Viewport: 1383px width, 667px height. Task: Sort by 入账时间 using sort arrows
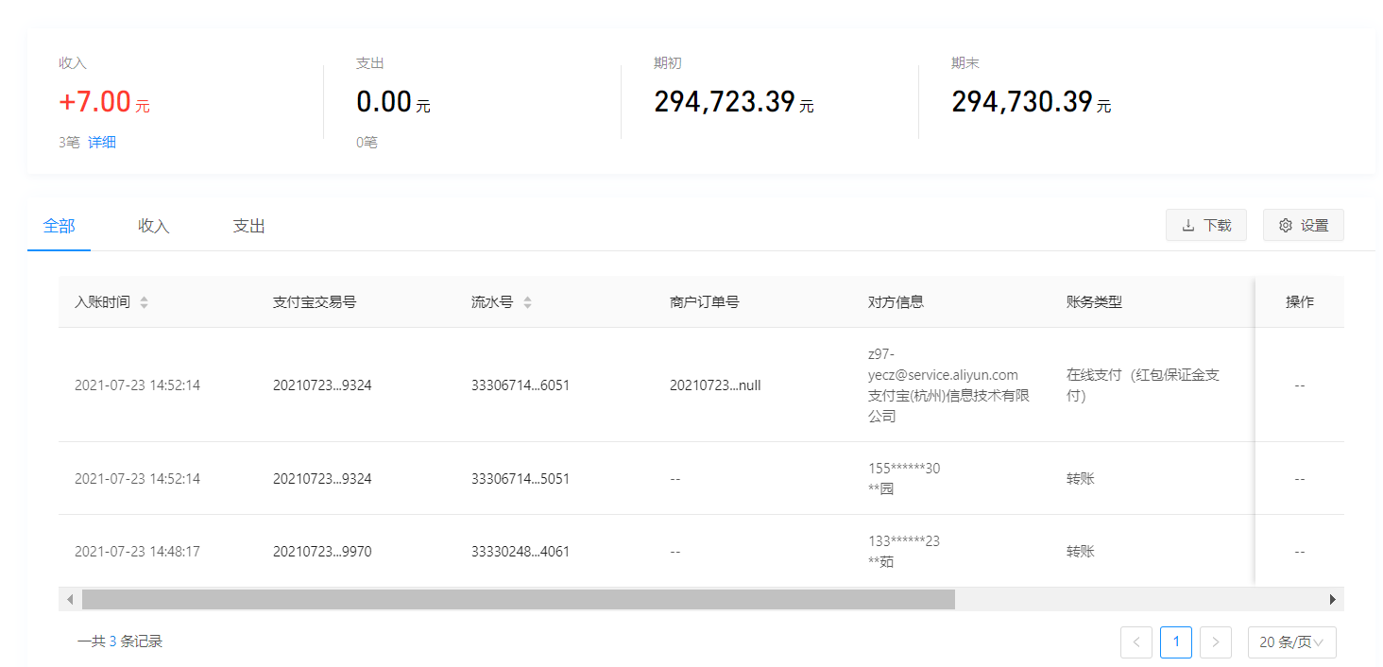pyautogui.click(x=144, y=302)
